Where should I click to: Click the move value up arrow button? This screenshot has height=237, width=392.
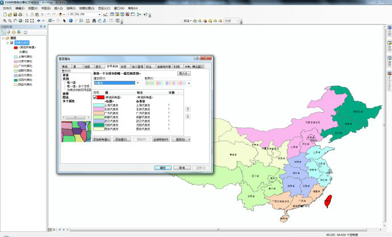[188, 109]
